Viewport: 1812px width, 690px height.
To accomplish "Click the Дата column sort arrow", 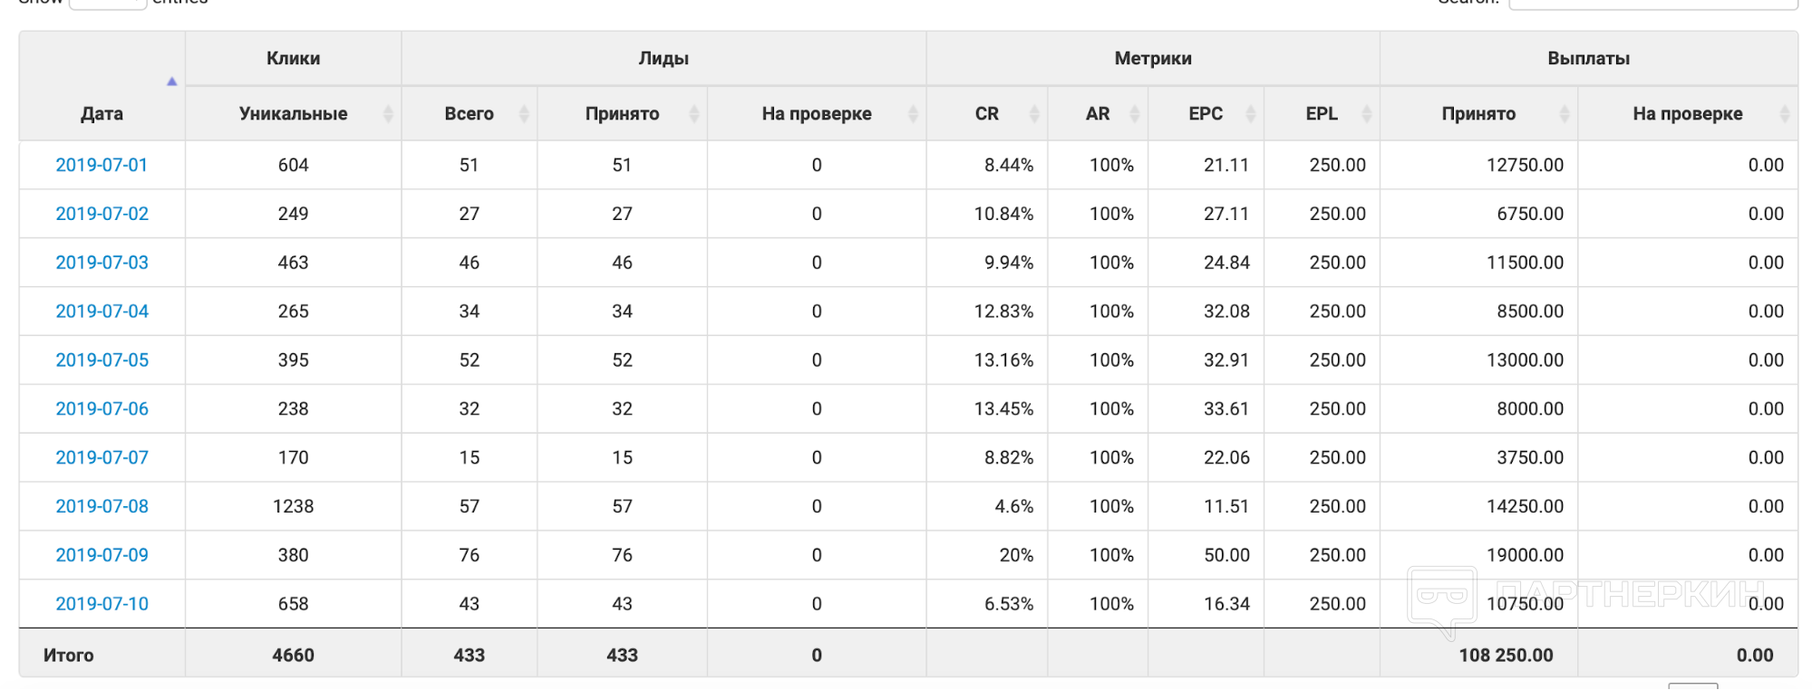I will [x=171, y=81].
